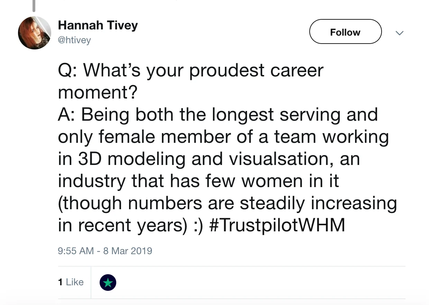Click the word 'Like' in stats row

click(x=75, y=282)
